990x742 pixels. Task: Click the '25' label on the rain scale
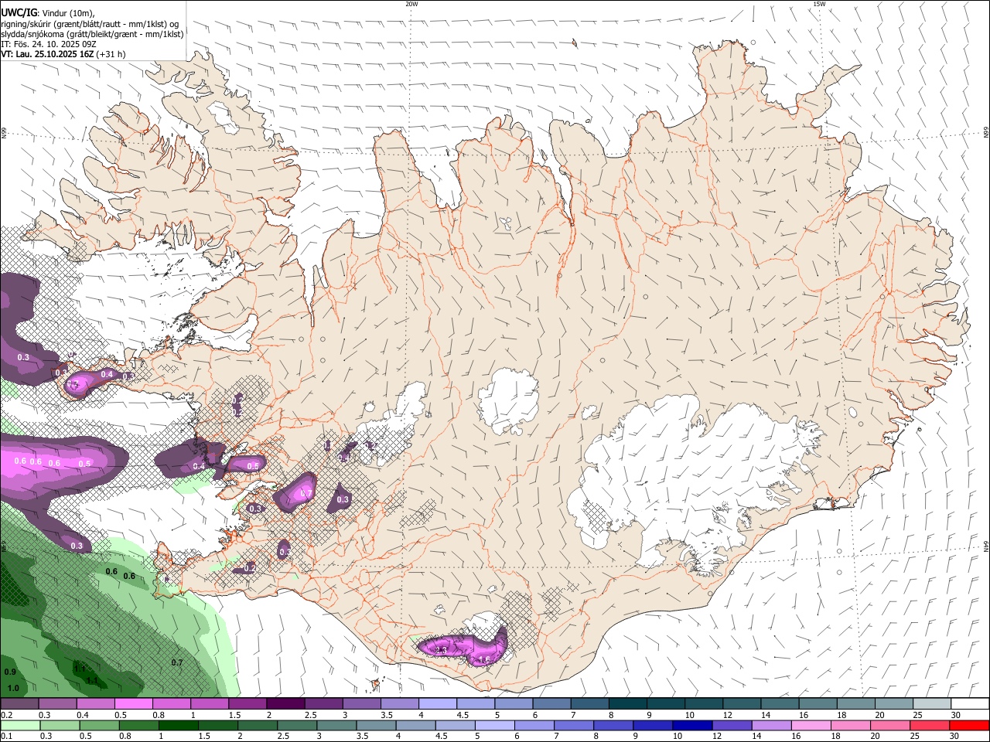coord(915,736)
